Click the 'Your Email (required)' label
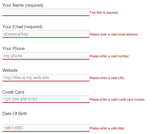Viewport: 152px width, 134px height. coord(22,27)
